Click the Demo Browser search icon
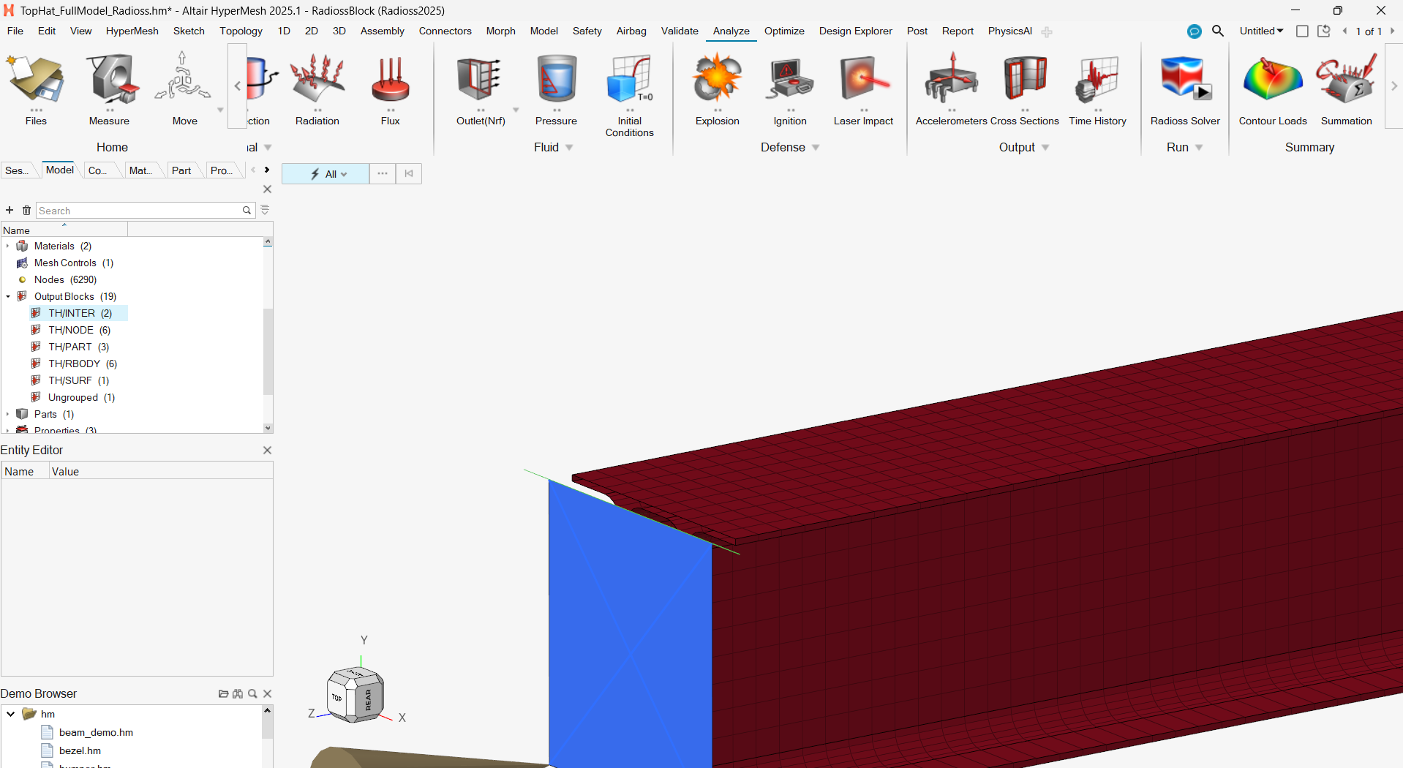This screenshot has height=768, width=1403. pos(252,693)
